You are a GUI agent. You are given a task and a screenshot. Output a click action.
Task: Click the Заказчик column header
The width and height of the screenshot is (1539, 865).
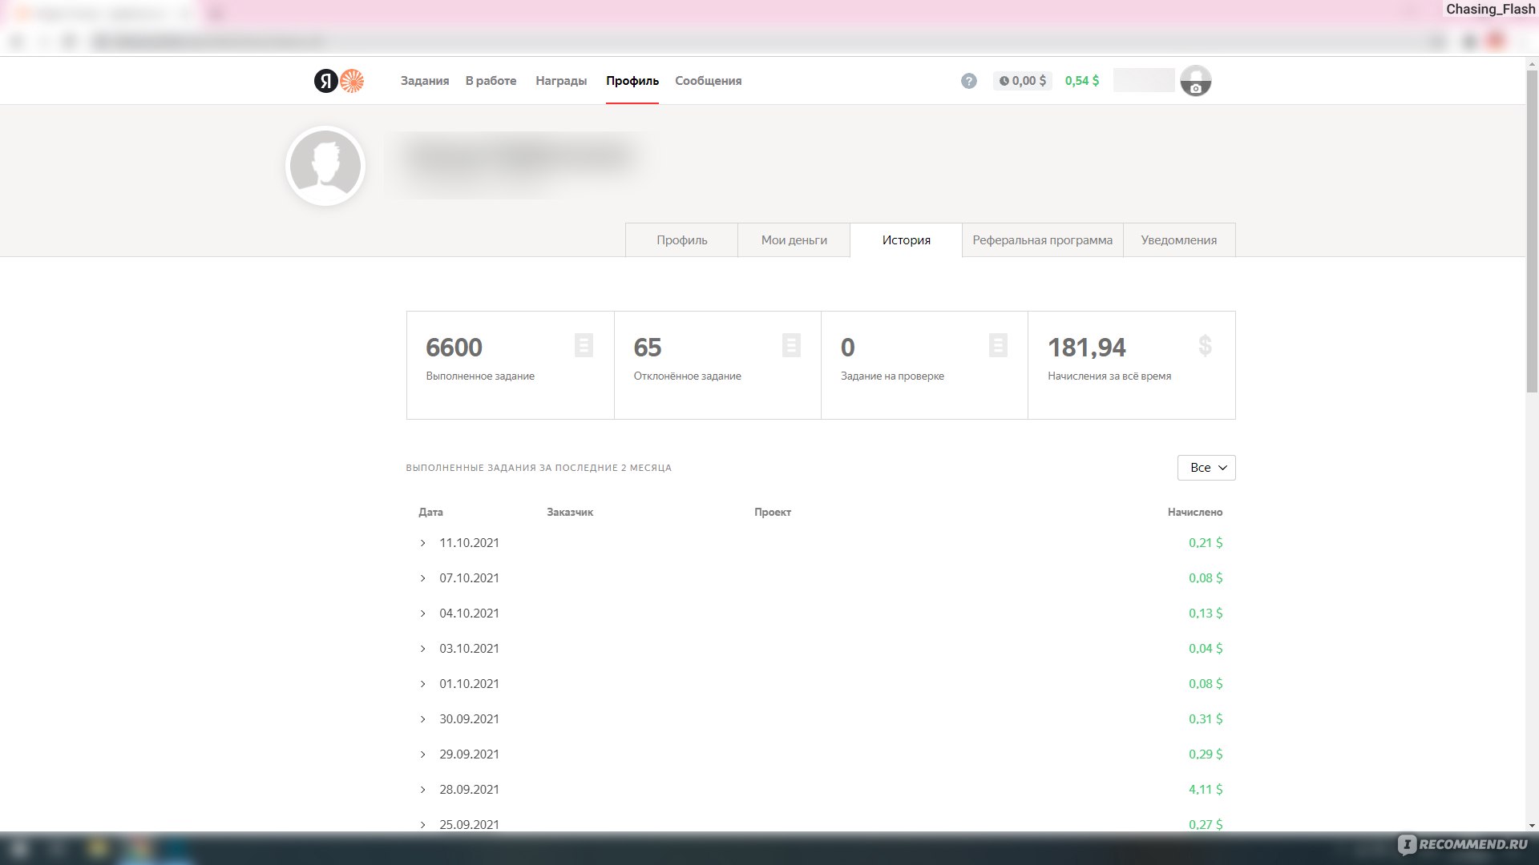tap(570, 513)
